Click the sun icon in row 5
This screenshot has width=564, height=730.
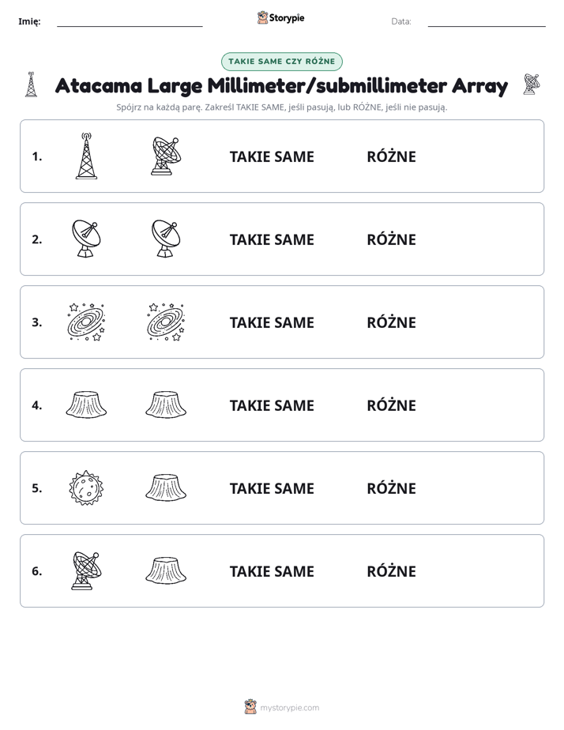(87, 487)
